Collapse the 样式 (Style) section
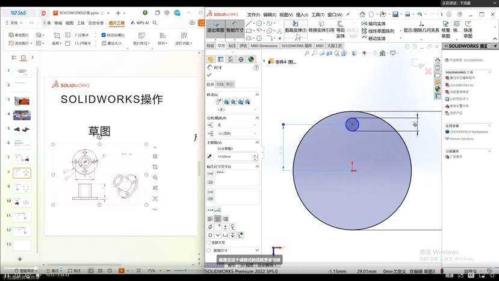Image resolution: width=499 pixels, height=281 pixels. [x=258, y=94]
